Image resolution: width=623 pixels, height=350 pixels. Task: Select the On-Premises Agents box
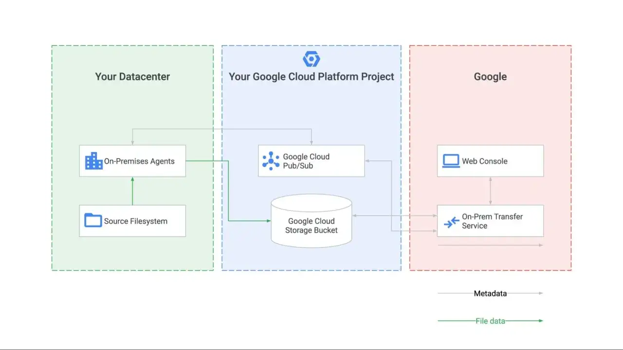tap(132, 161)
